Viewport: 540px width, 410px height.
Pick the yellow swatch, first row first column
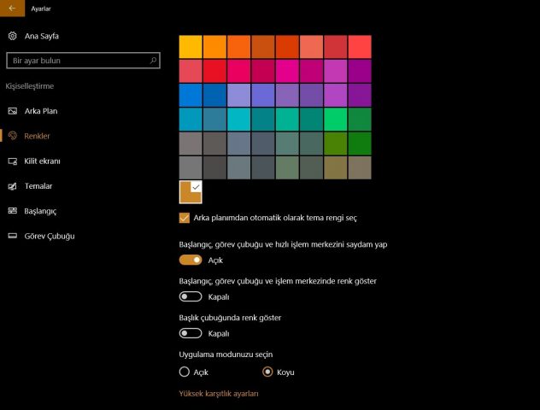(191, 47)
